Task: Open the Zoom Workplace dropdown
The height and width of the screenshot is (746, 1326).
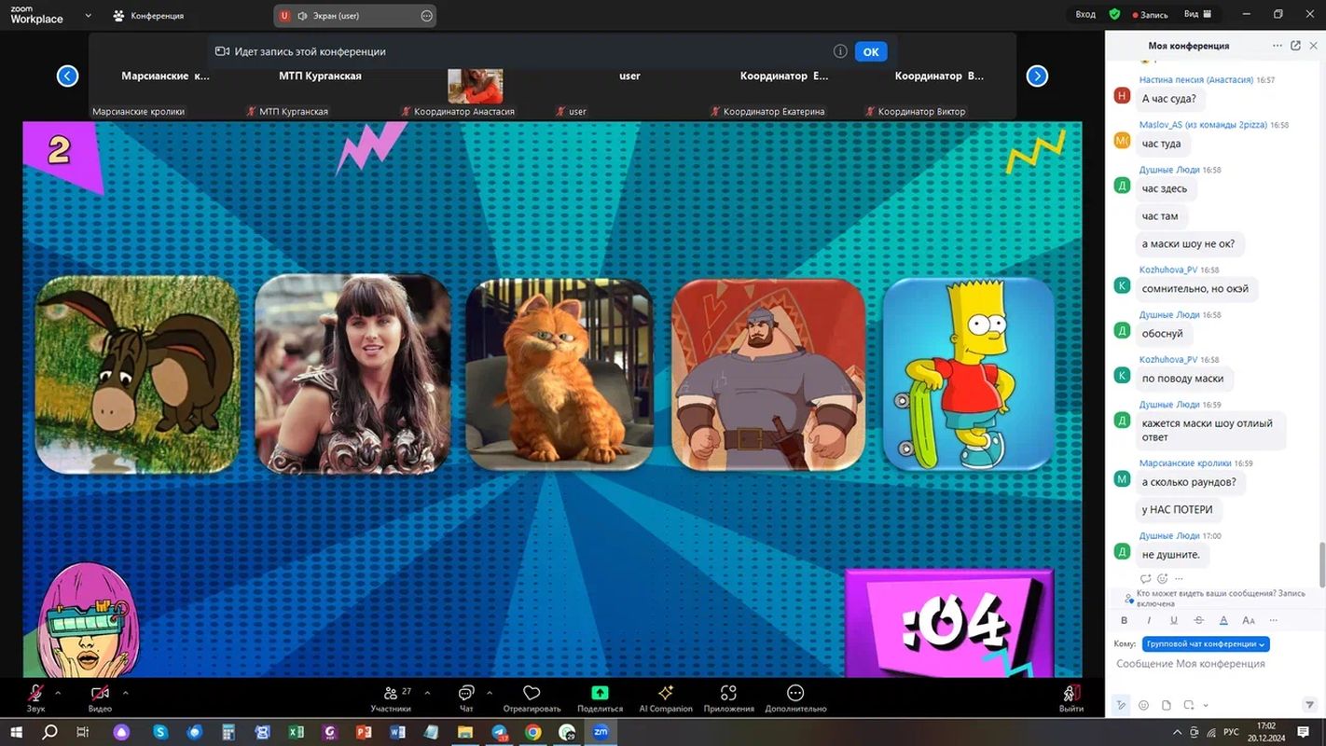Action: pos(88,16)
